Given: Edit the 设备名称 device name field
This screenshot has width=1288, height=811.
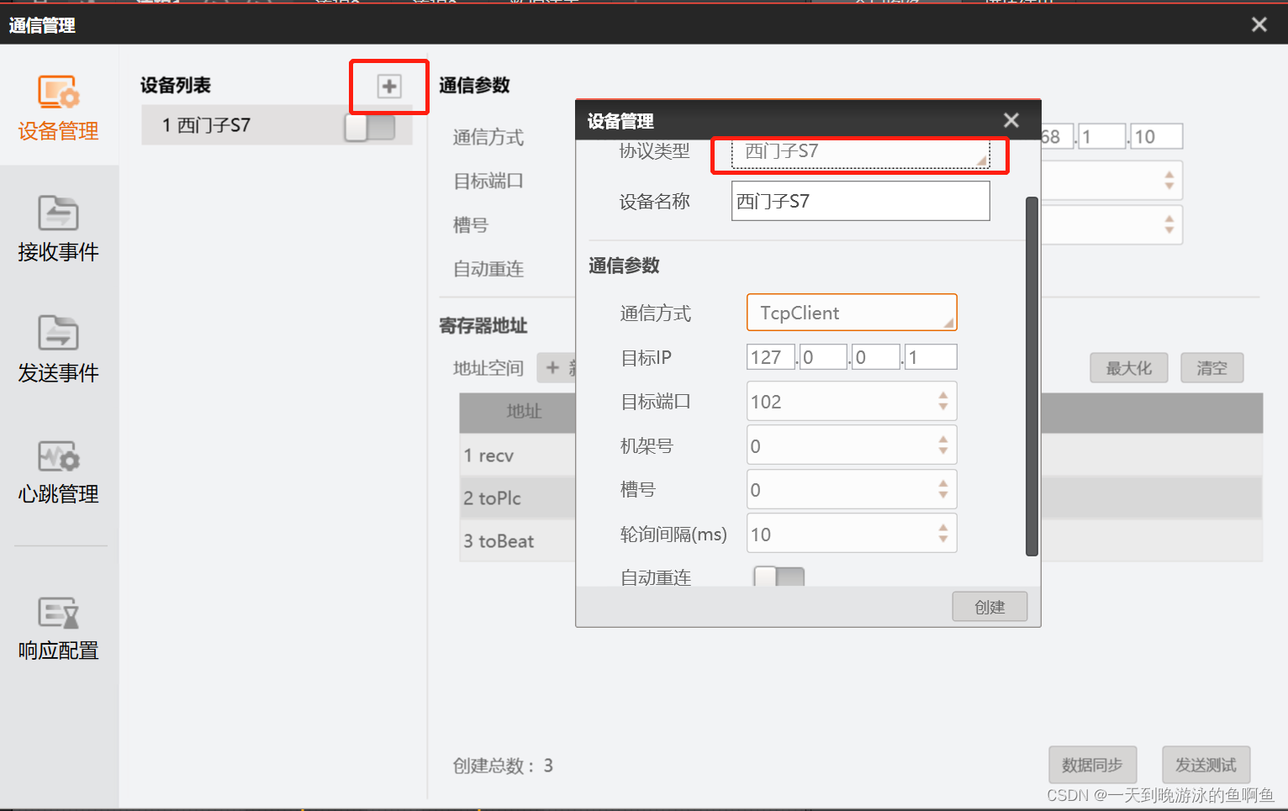Looking at the screenshot, I should [x=861, y=201].
